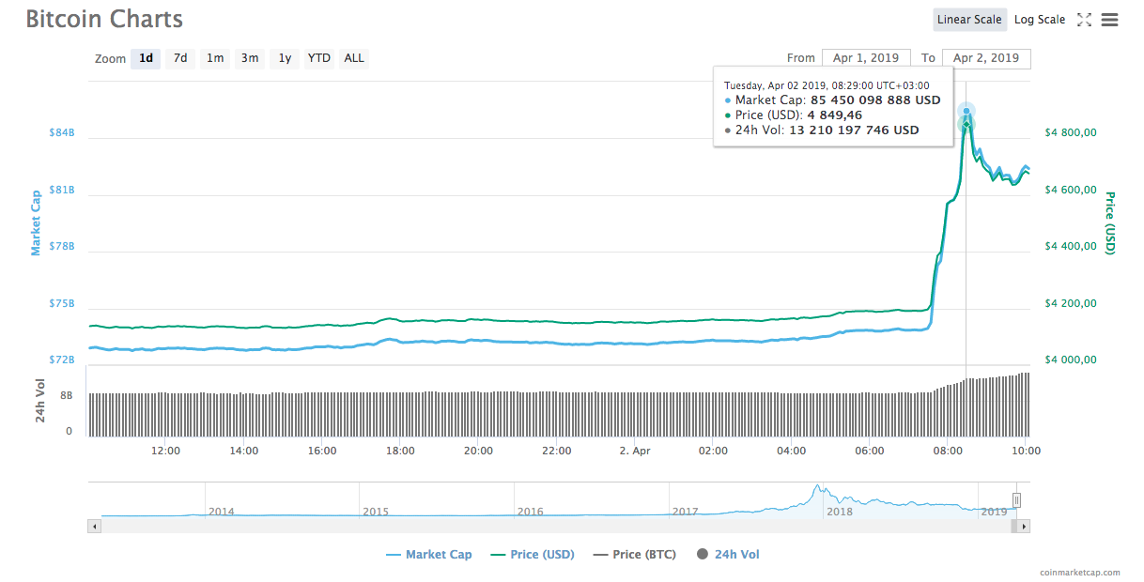Select the 1d zoom range

pyautogui.click(x=146, y=58)
